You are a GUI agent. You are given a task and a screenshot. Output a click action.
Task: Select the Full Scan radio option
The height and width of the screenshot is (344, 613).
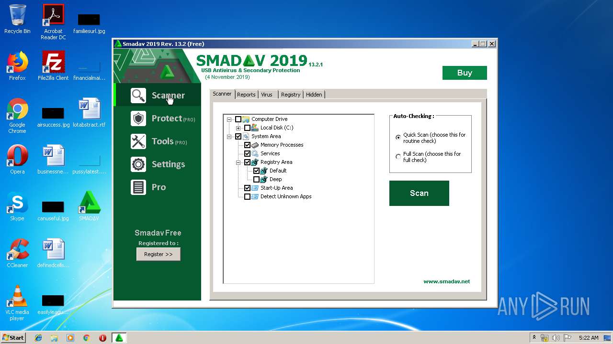[x=398, y=156]
